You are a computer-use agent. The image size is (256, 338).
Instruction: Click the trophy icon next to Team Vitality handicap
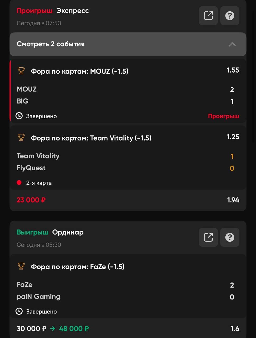click(x=21, y=138)
